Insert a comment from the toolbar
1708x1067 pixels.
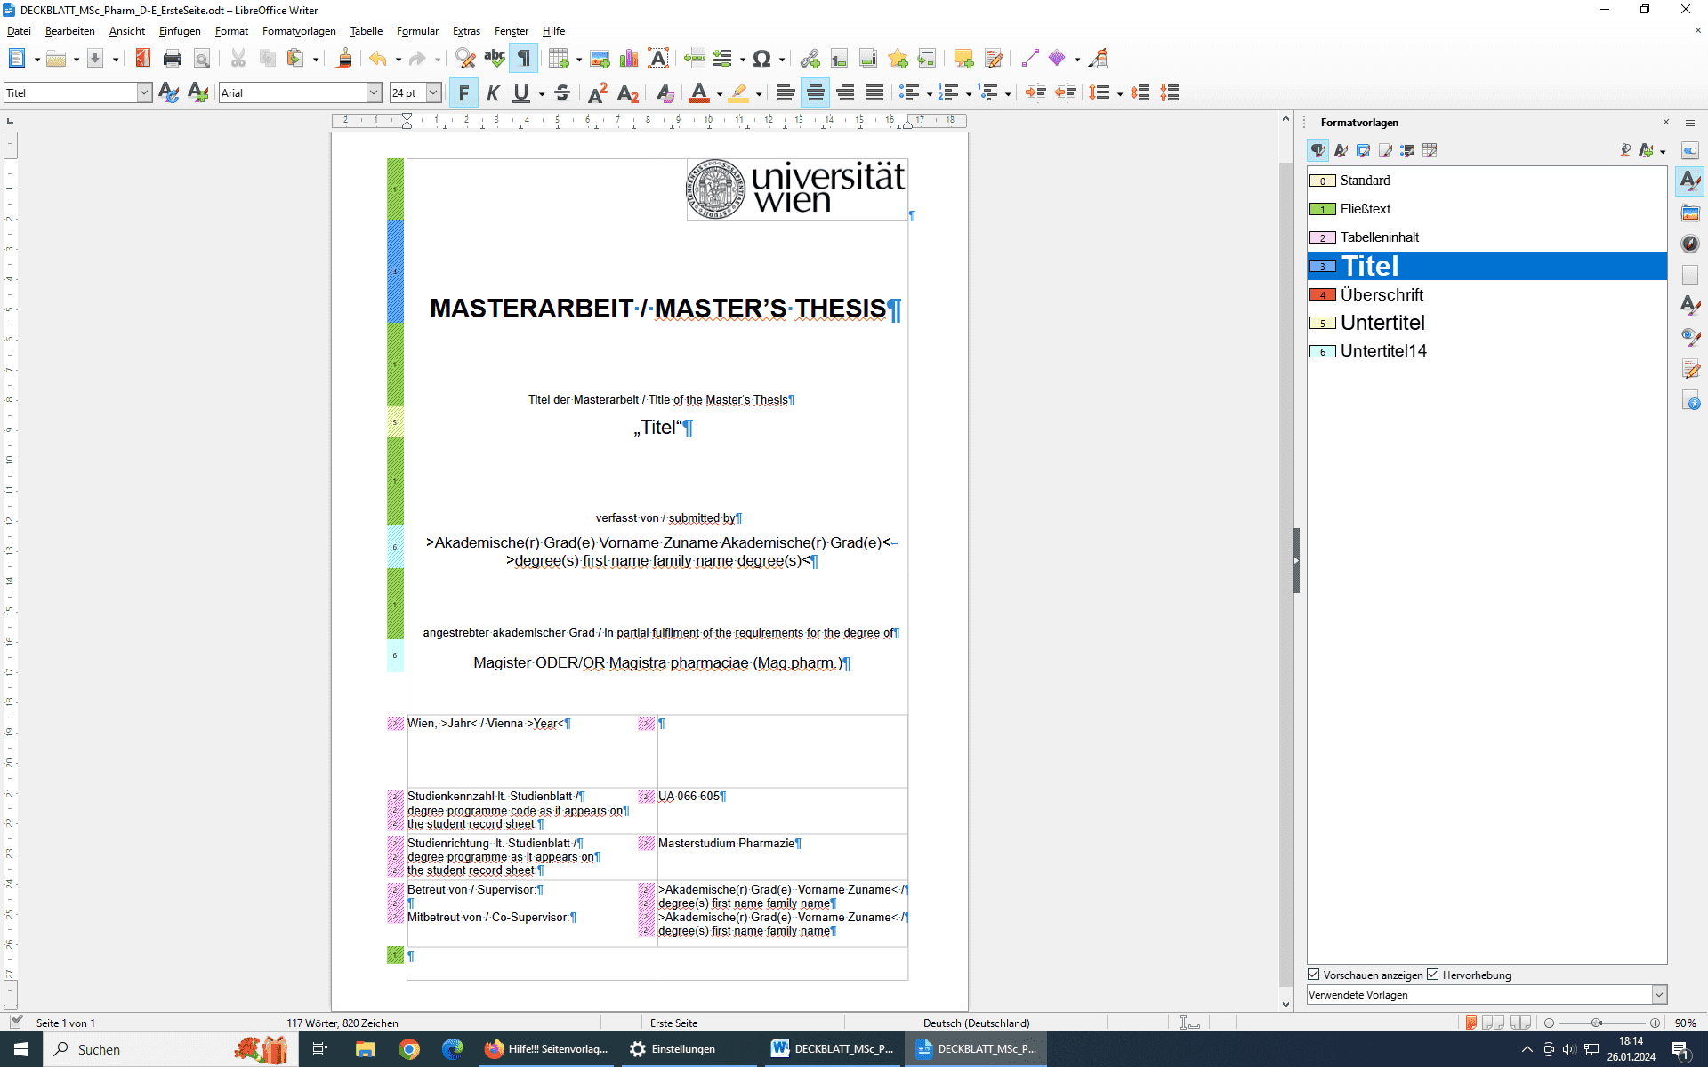coord(963,59)
